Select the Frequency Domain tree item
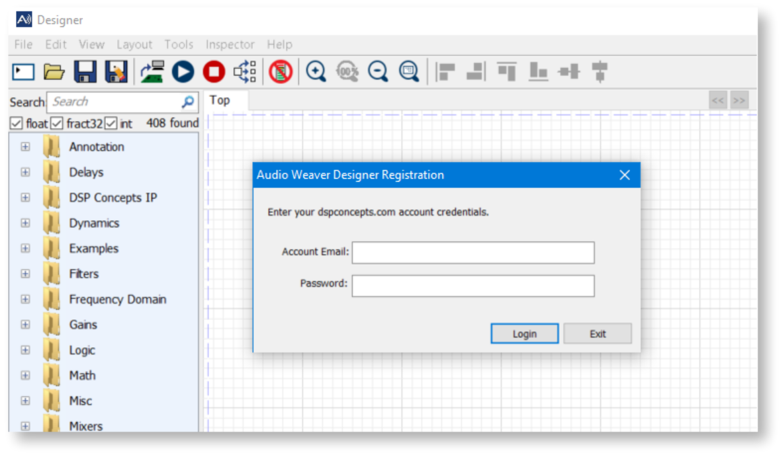 pyautogui.click(x=118, y=299)
